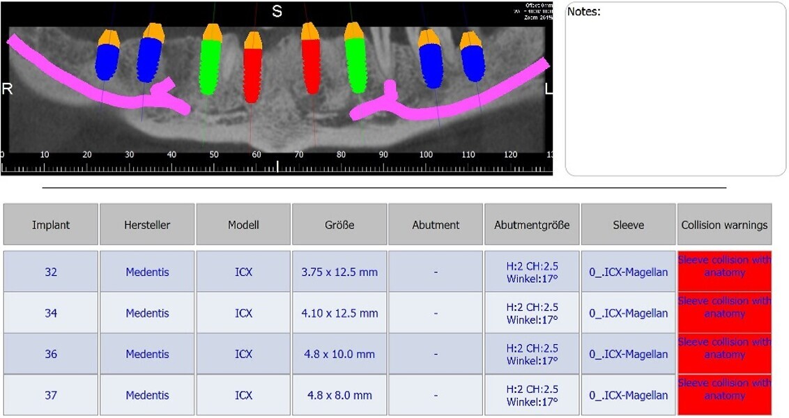
Task: Click the Größe column header
Action: coord(339,224)
